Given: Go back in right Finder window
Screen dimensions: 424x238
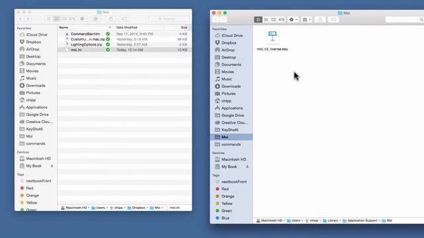Looking at the screenshot, I should pos(216,20).
